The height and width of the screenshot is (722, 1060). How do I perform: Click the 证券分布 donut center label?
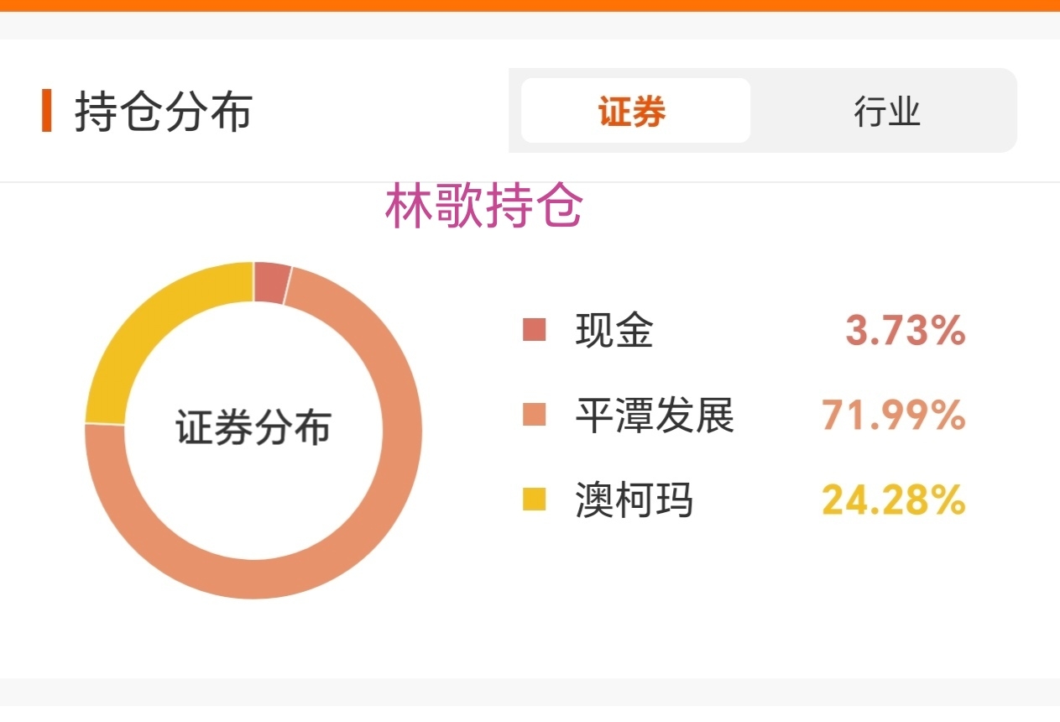pyautogui.click(x=253, y=427)
